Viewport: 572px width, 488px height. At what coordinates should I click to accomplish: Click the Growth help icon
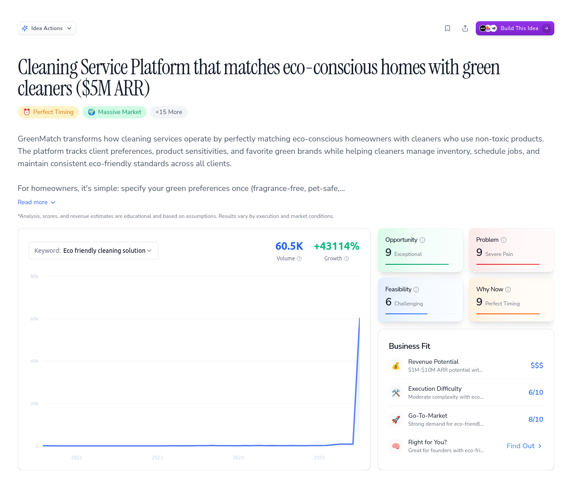(x=346, y=259)
